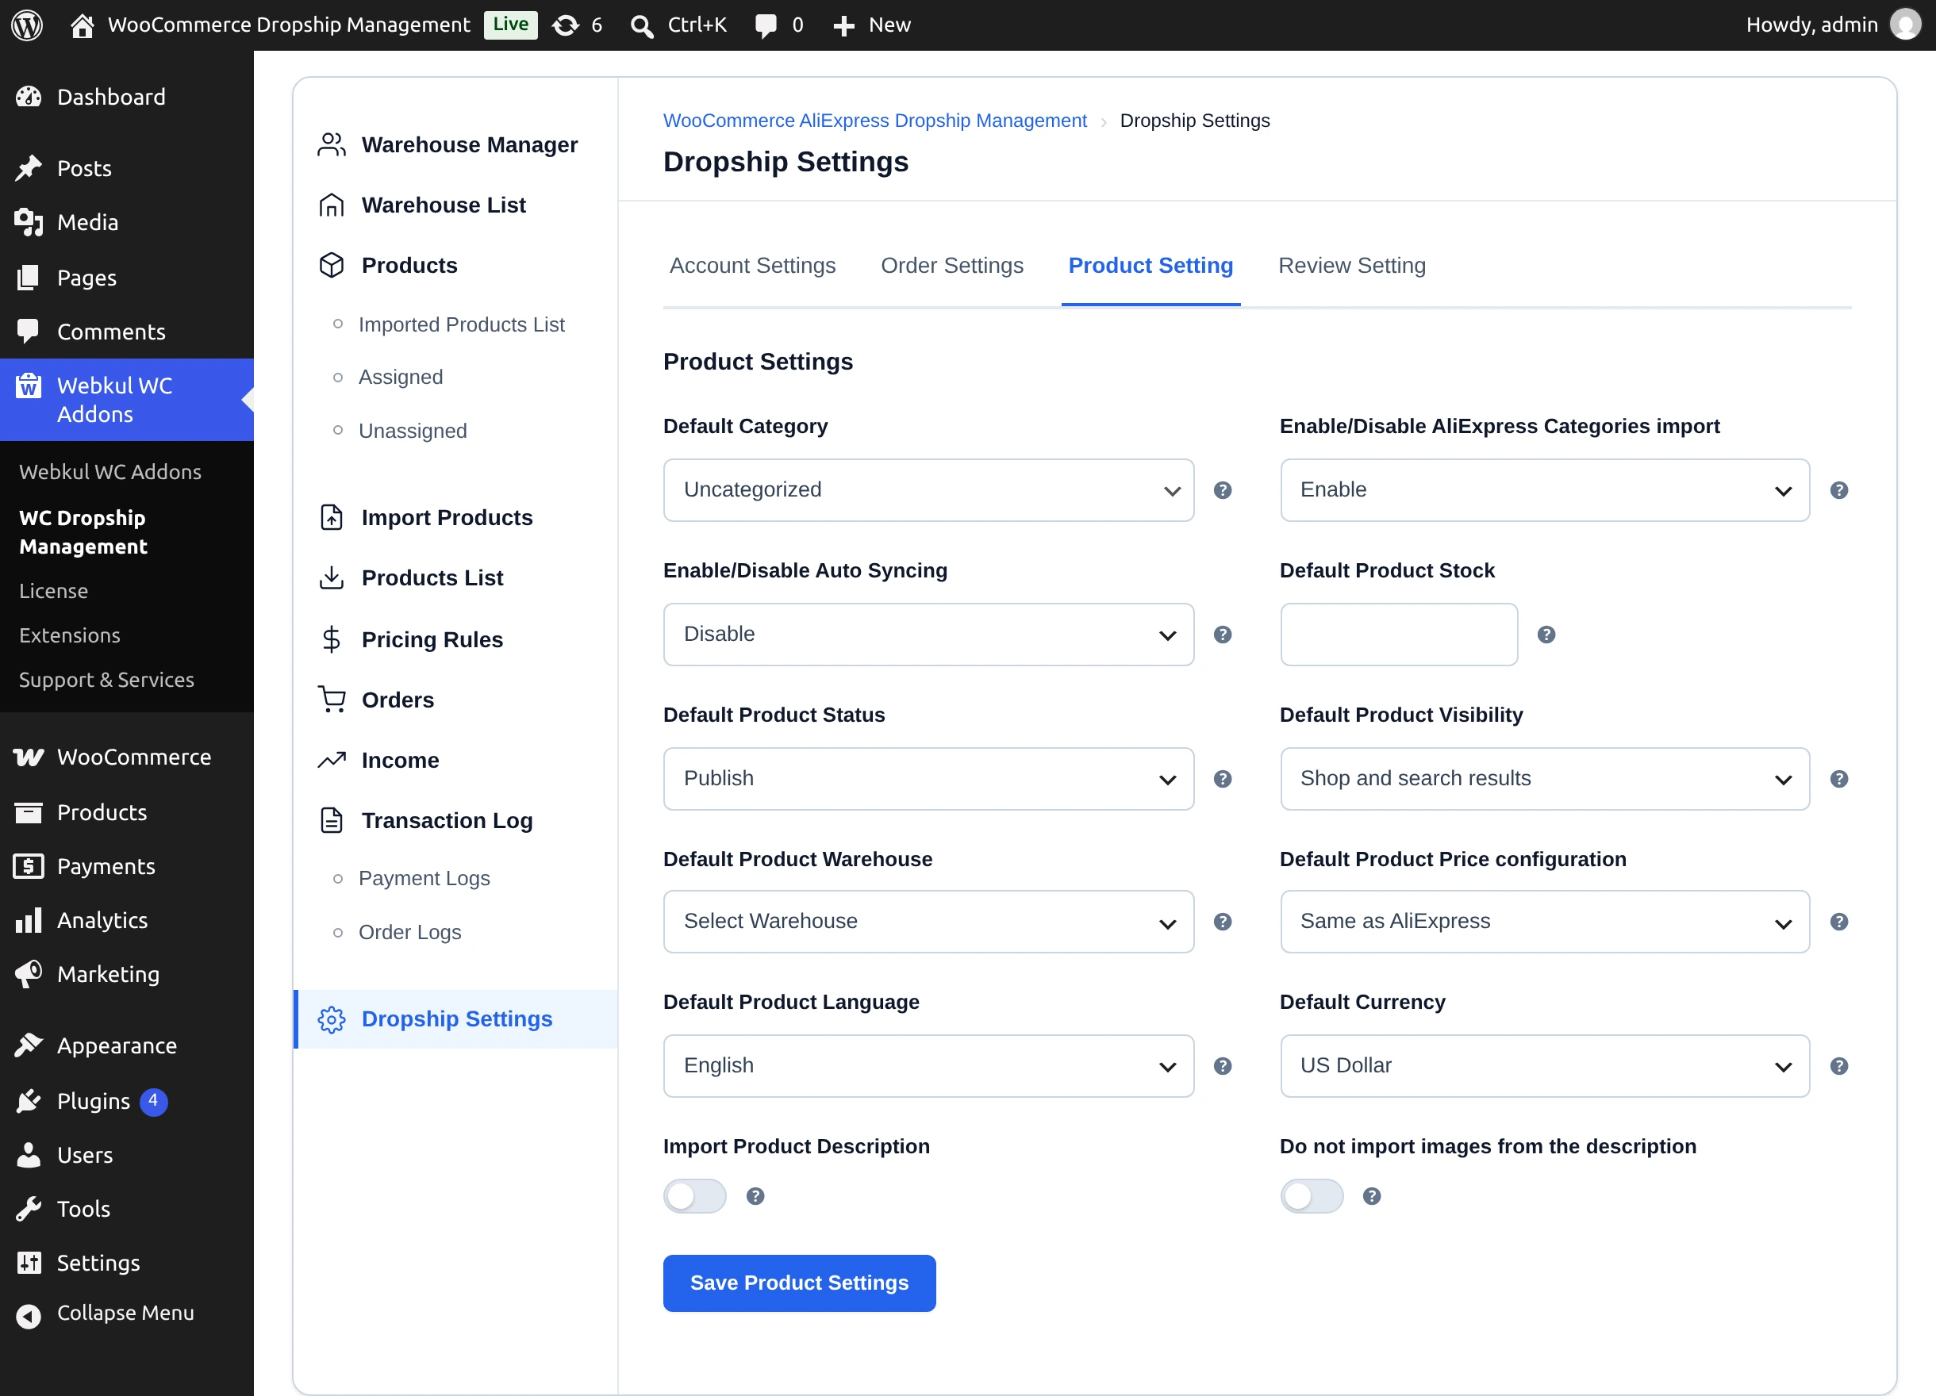1936x1396 pixels.
Task: Click the Transaction Log document icon
Action: pos(331,820)
